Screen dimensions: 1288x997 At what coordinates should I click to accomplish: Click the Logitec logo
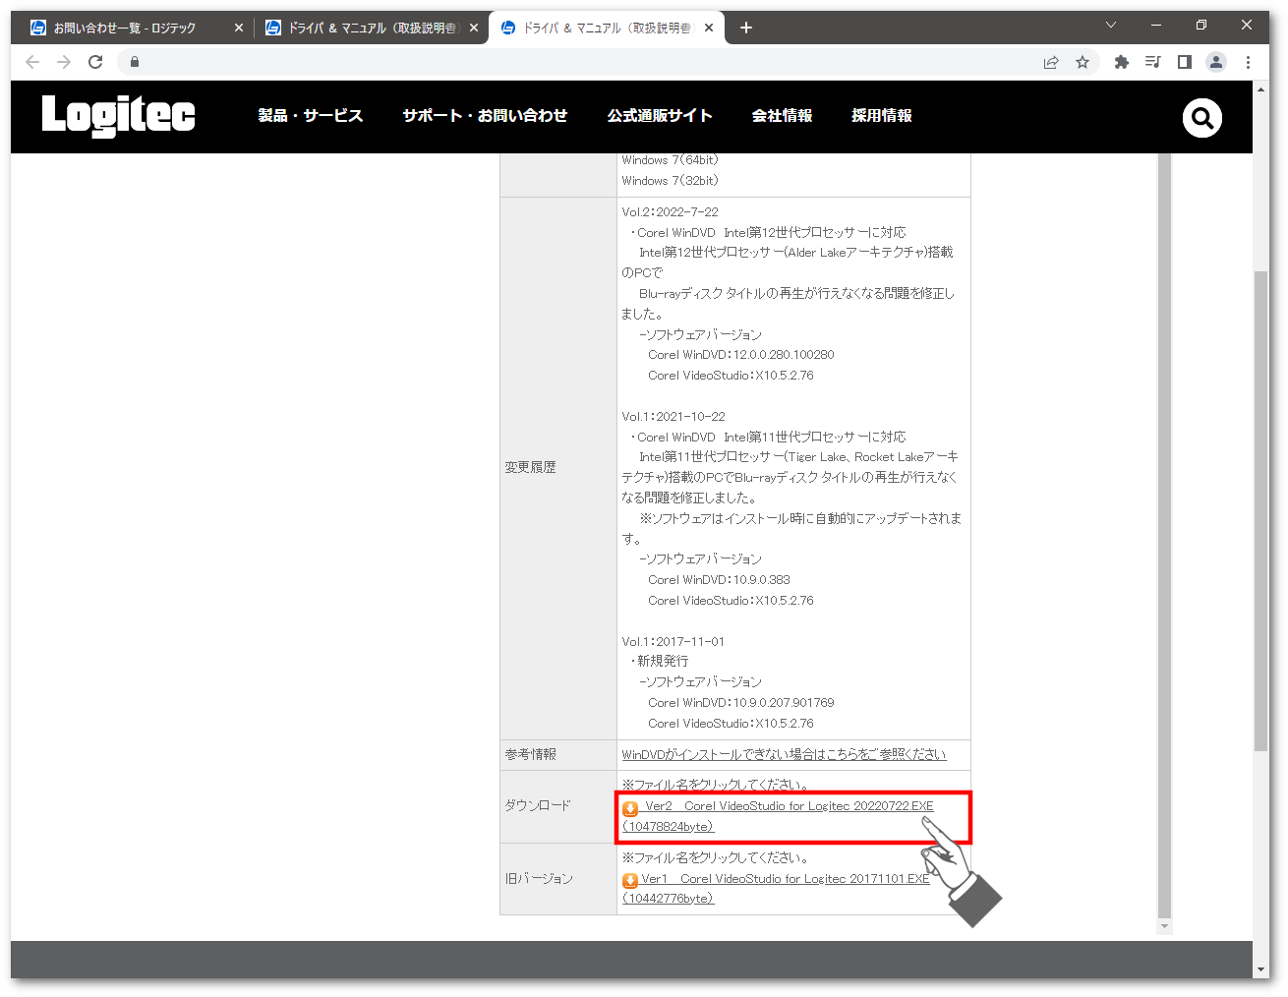tap(118, 115)
